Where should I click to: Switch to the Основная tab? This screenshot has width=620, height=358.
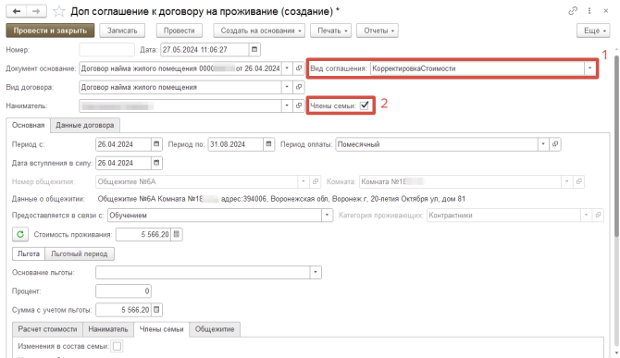click(28, 125)
